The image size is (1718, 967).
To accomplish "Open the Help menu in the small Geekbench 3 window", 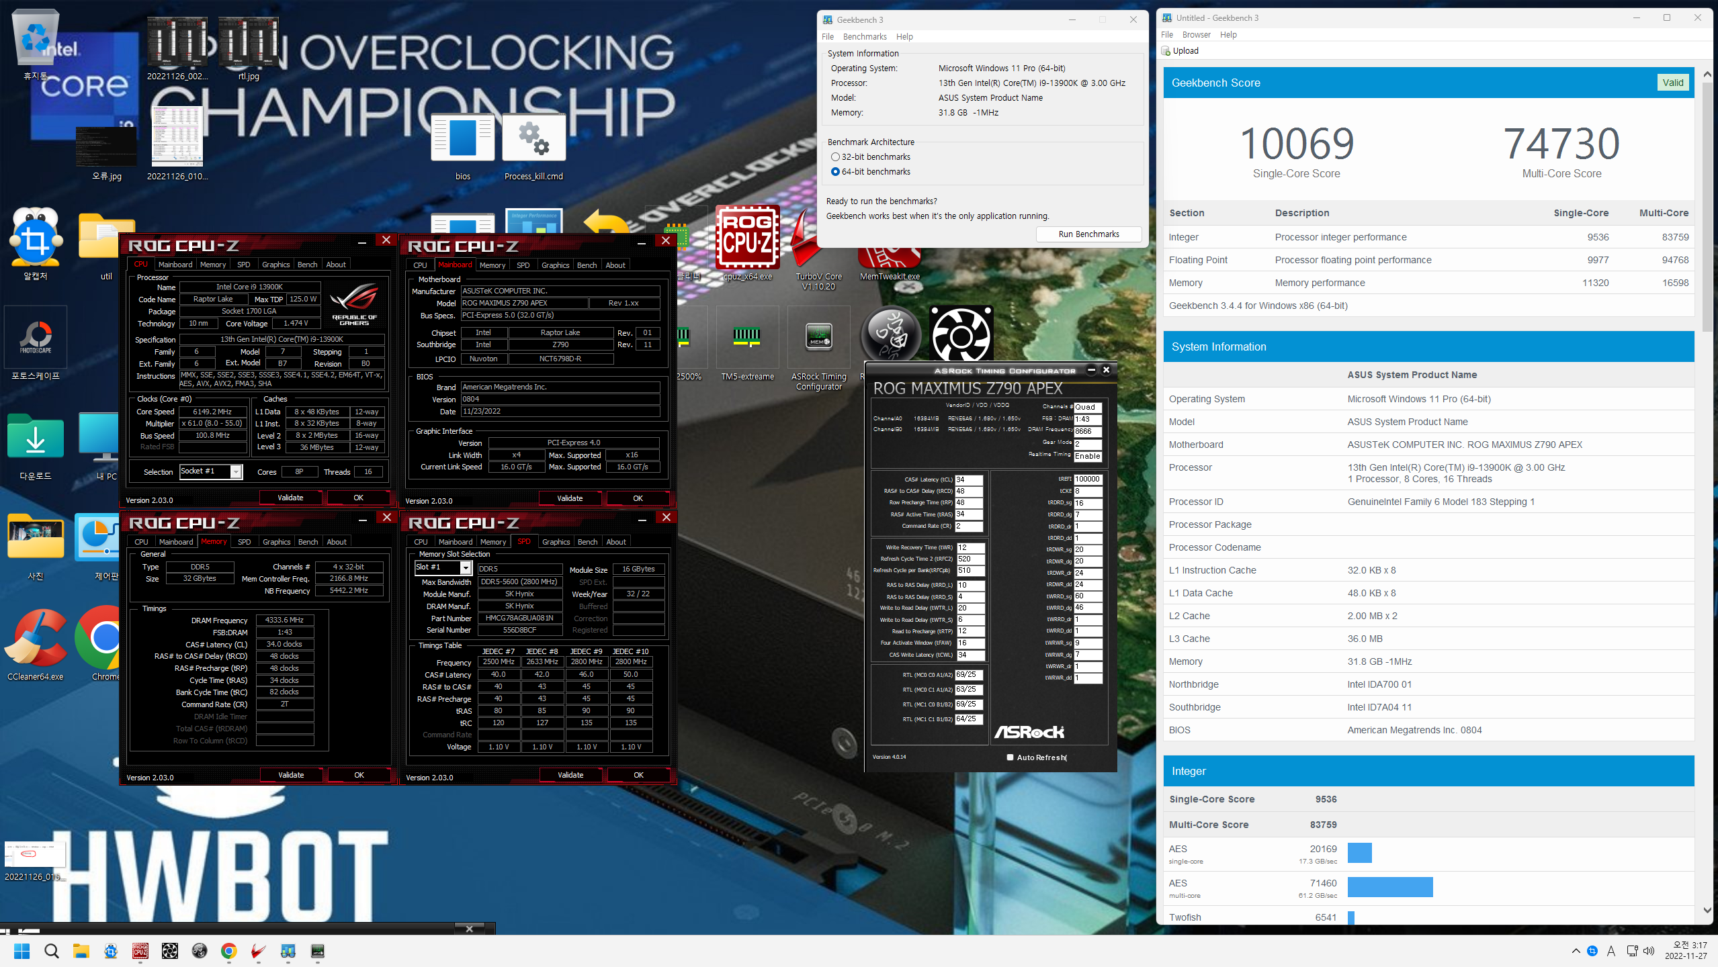I will 904,37.
